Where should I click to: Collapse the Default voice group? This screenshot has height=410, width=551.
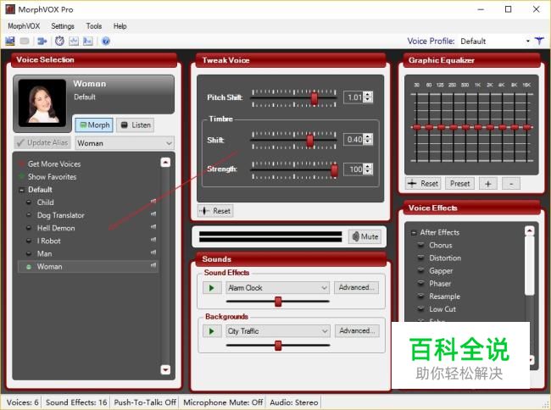click(22, 190)
